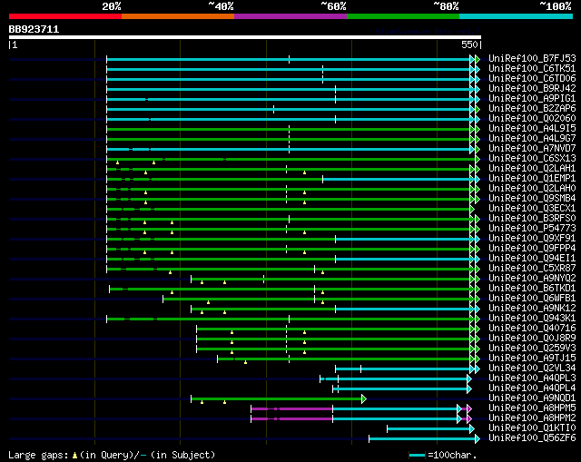Click the orange ~40% identity legend segment
The height and width of the screenshot is (462, 581).
pyautogui.click(x=178, y=16)
